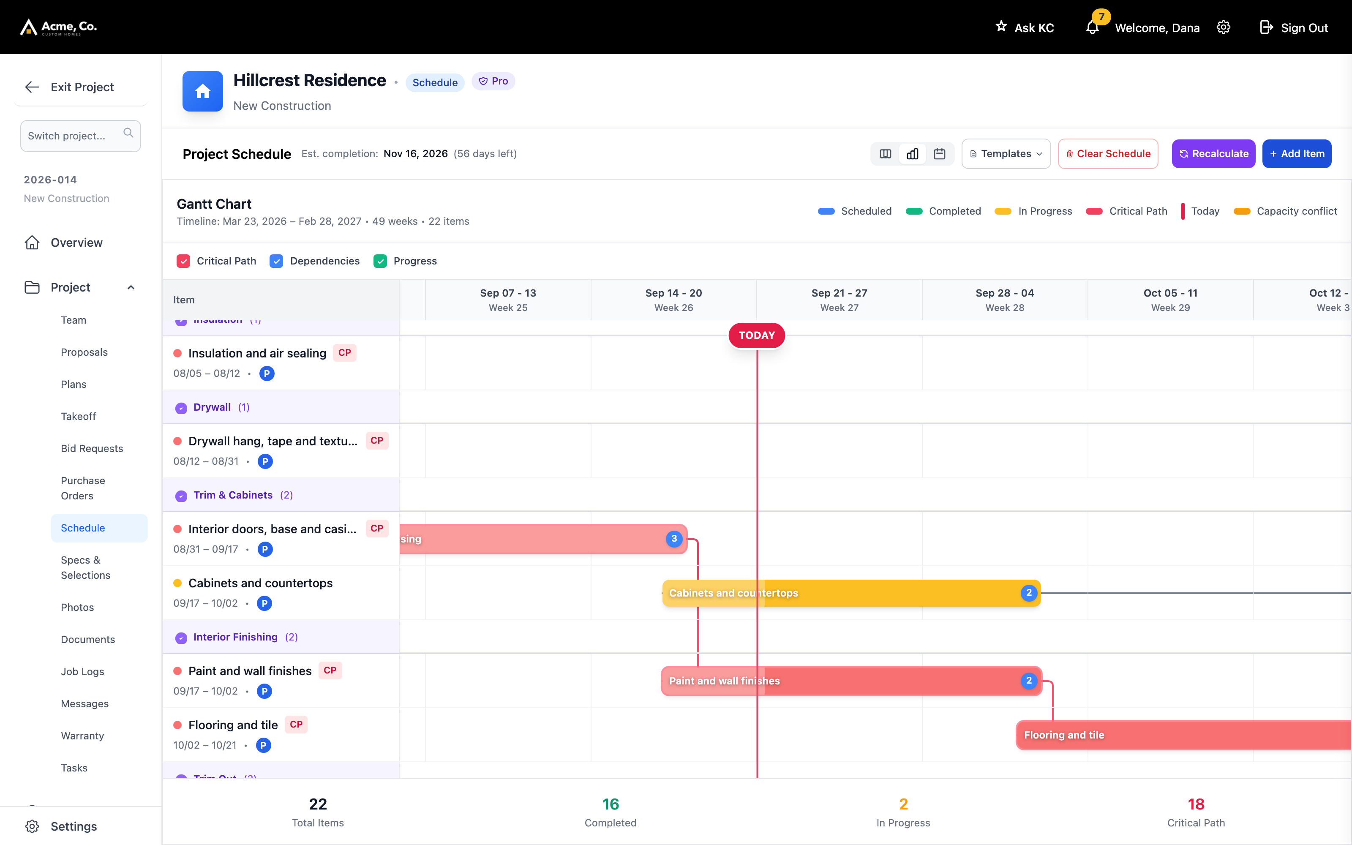Click the Sign Out icon
1352x845 pixels.
pos(1266,27)
